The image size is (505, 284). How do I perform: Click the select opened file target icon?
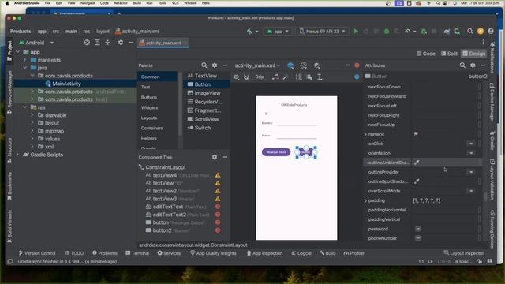coord(87,43)
